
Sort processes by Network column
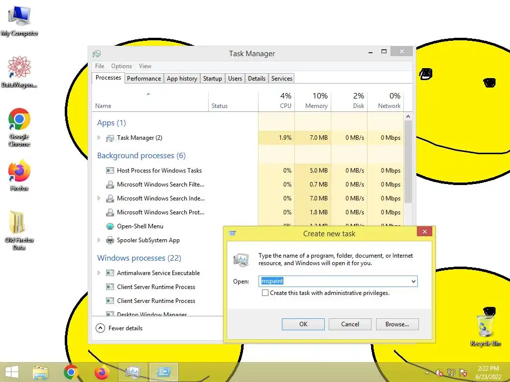click(x=385, y=101)
